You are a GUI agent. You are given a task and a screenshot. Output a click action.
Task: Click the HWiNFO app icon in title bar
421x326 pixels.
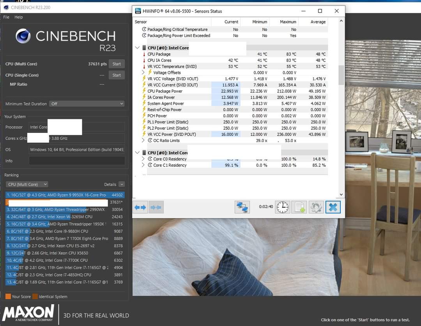[138, 11]
